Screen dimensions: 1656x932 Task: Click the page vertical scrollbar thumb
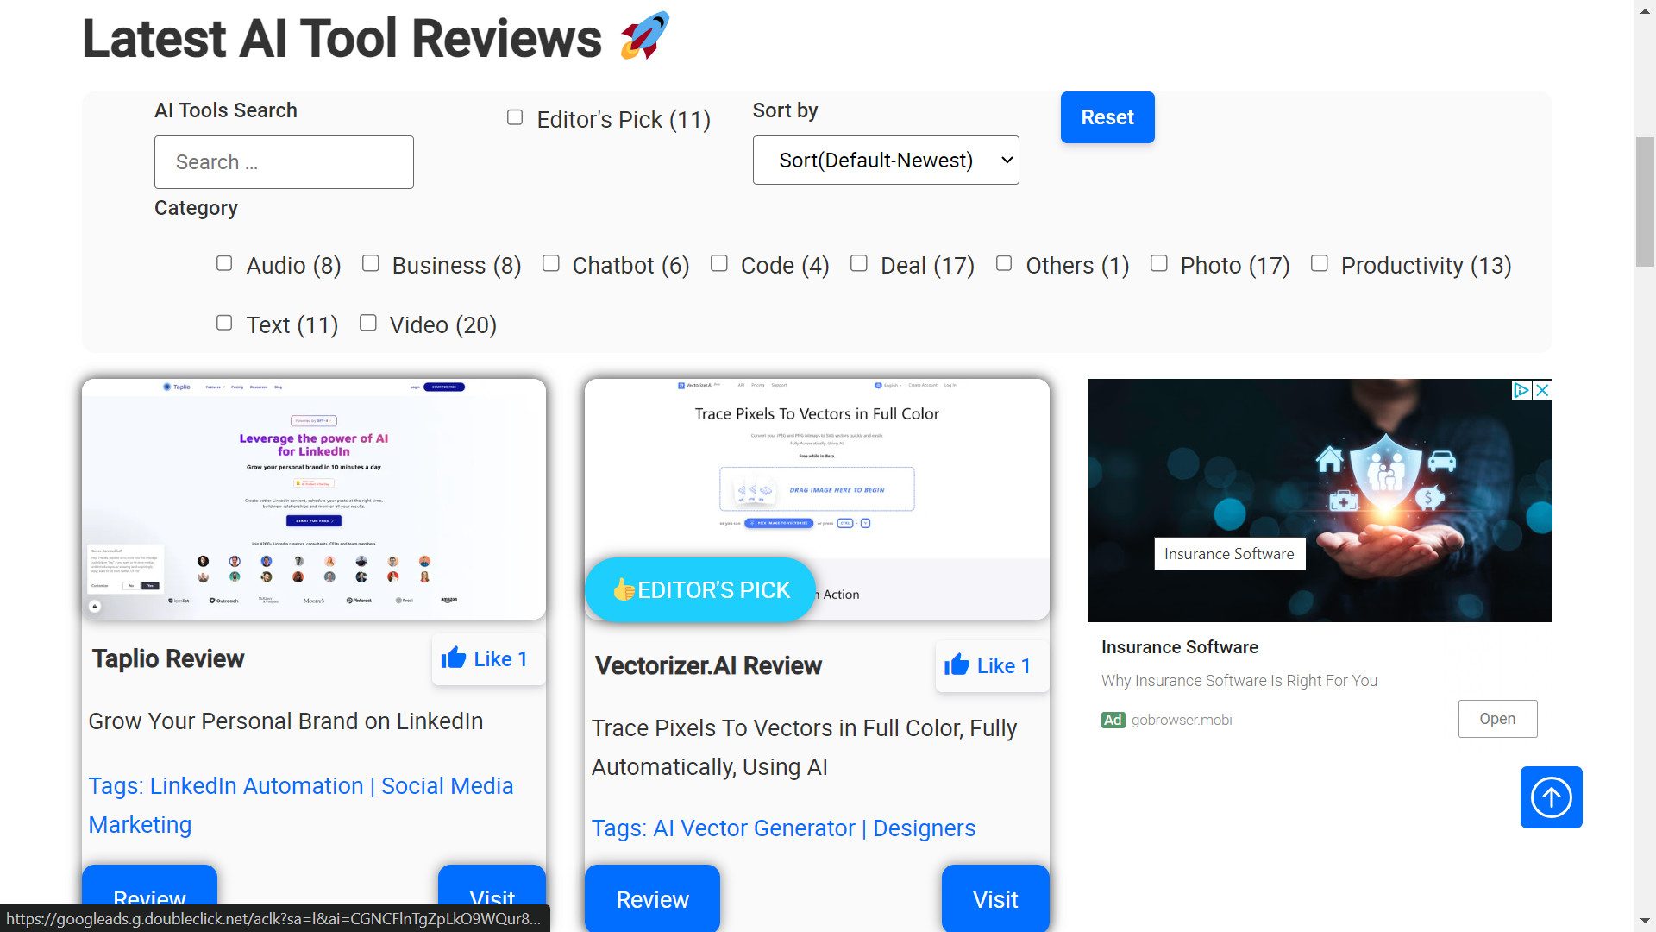1646,202
